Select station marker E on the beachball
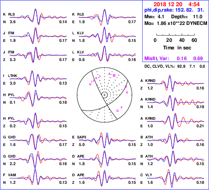 (x=127, y=93)
